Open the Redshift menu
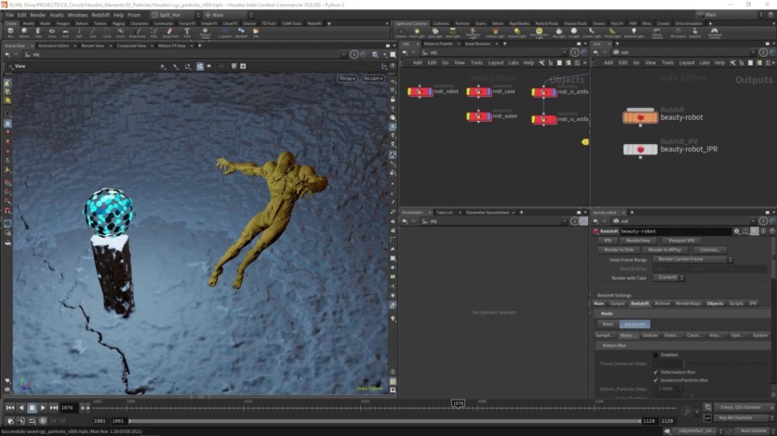Image resolution: width=777 pixels, height=436 pixels. 100,15
